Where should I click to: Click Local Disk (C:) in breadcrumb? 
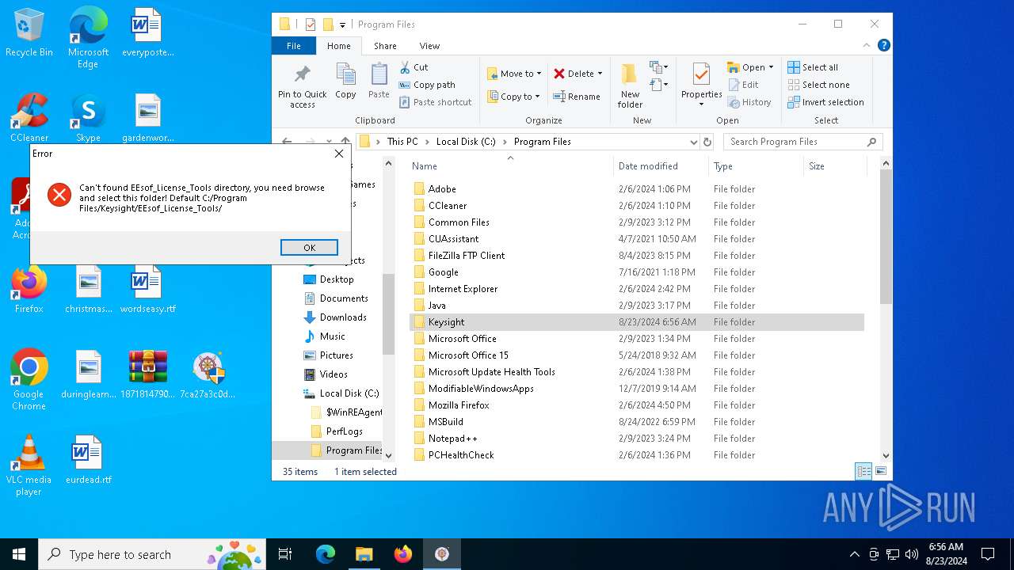coord(466,142)
